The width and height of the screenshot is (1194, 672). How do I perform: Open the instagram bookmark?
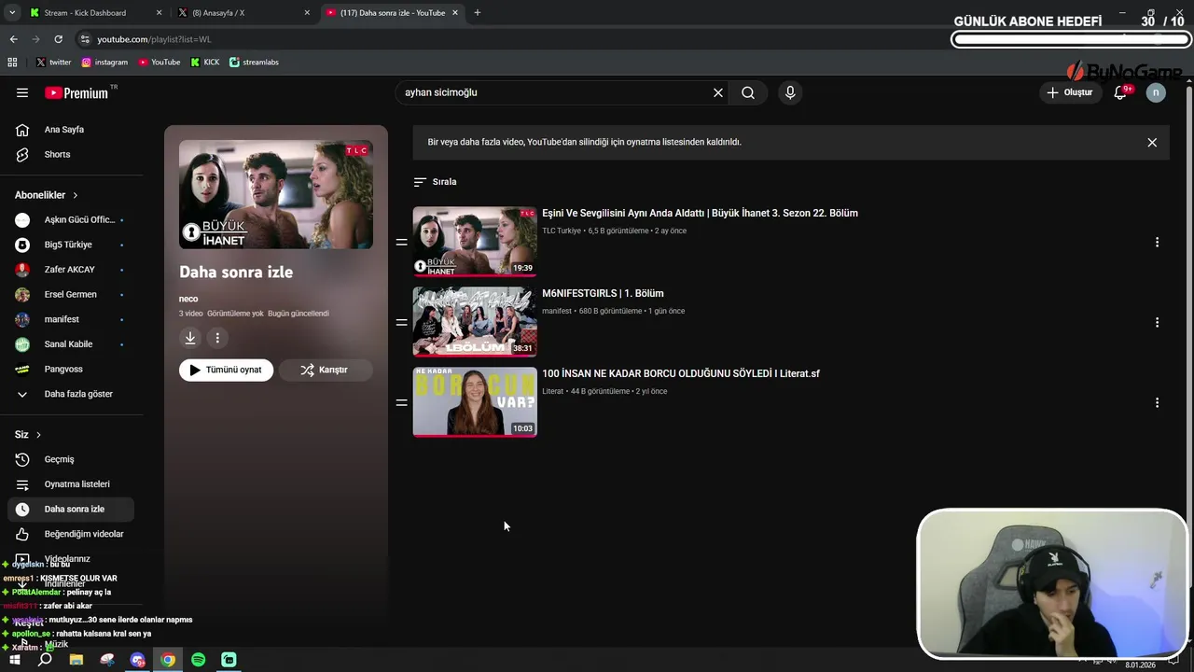[x=104, y=62]
